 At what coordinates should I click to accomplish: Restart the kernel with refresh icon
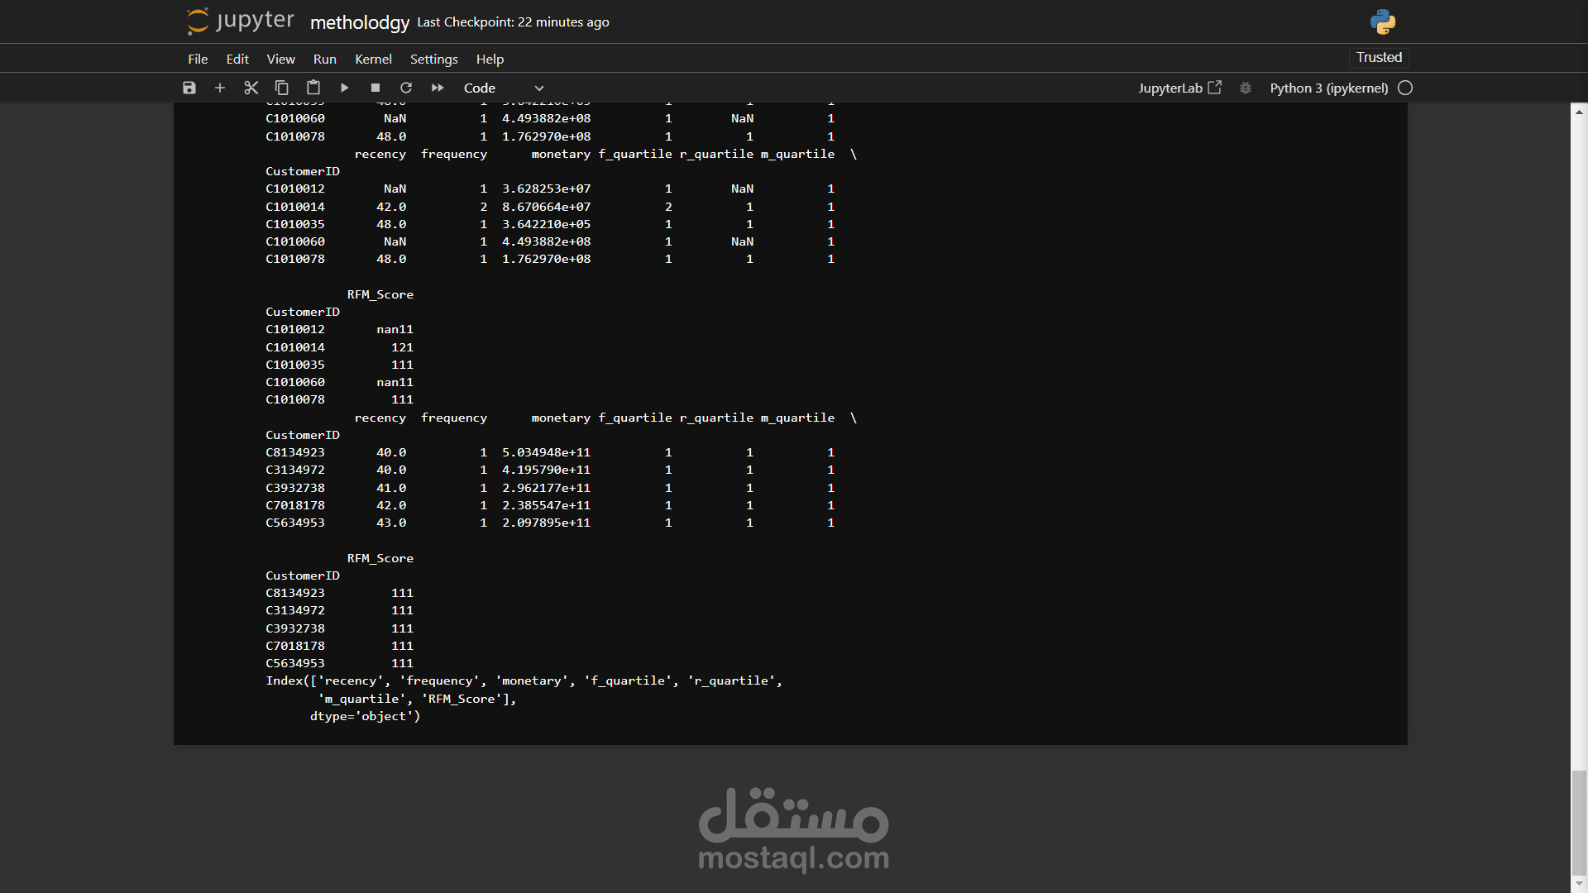click(x=406, y=88)
